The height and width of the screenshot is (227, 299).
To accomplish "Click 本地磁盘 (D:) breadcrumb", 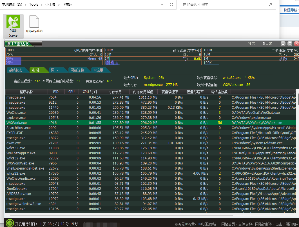I will click(12, 5).
